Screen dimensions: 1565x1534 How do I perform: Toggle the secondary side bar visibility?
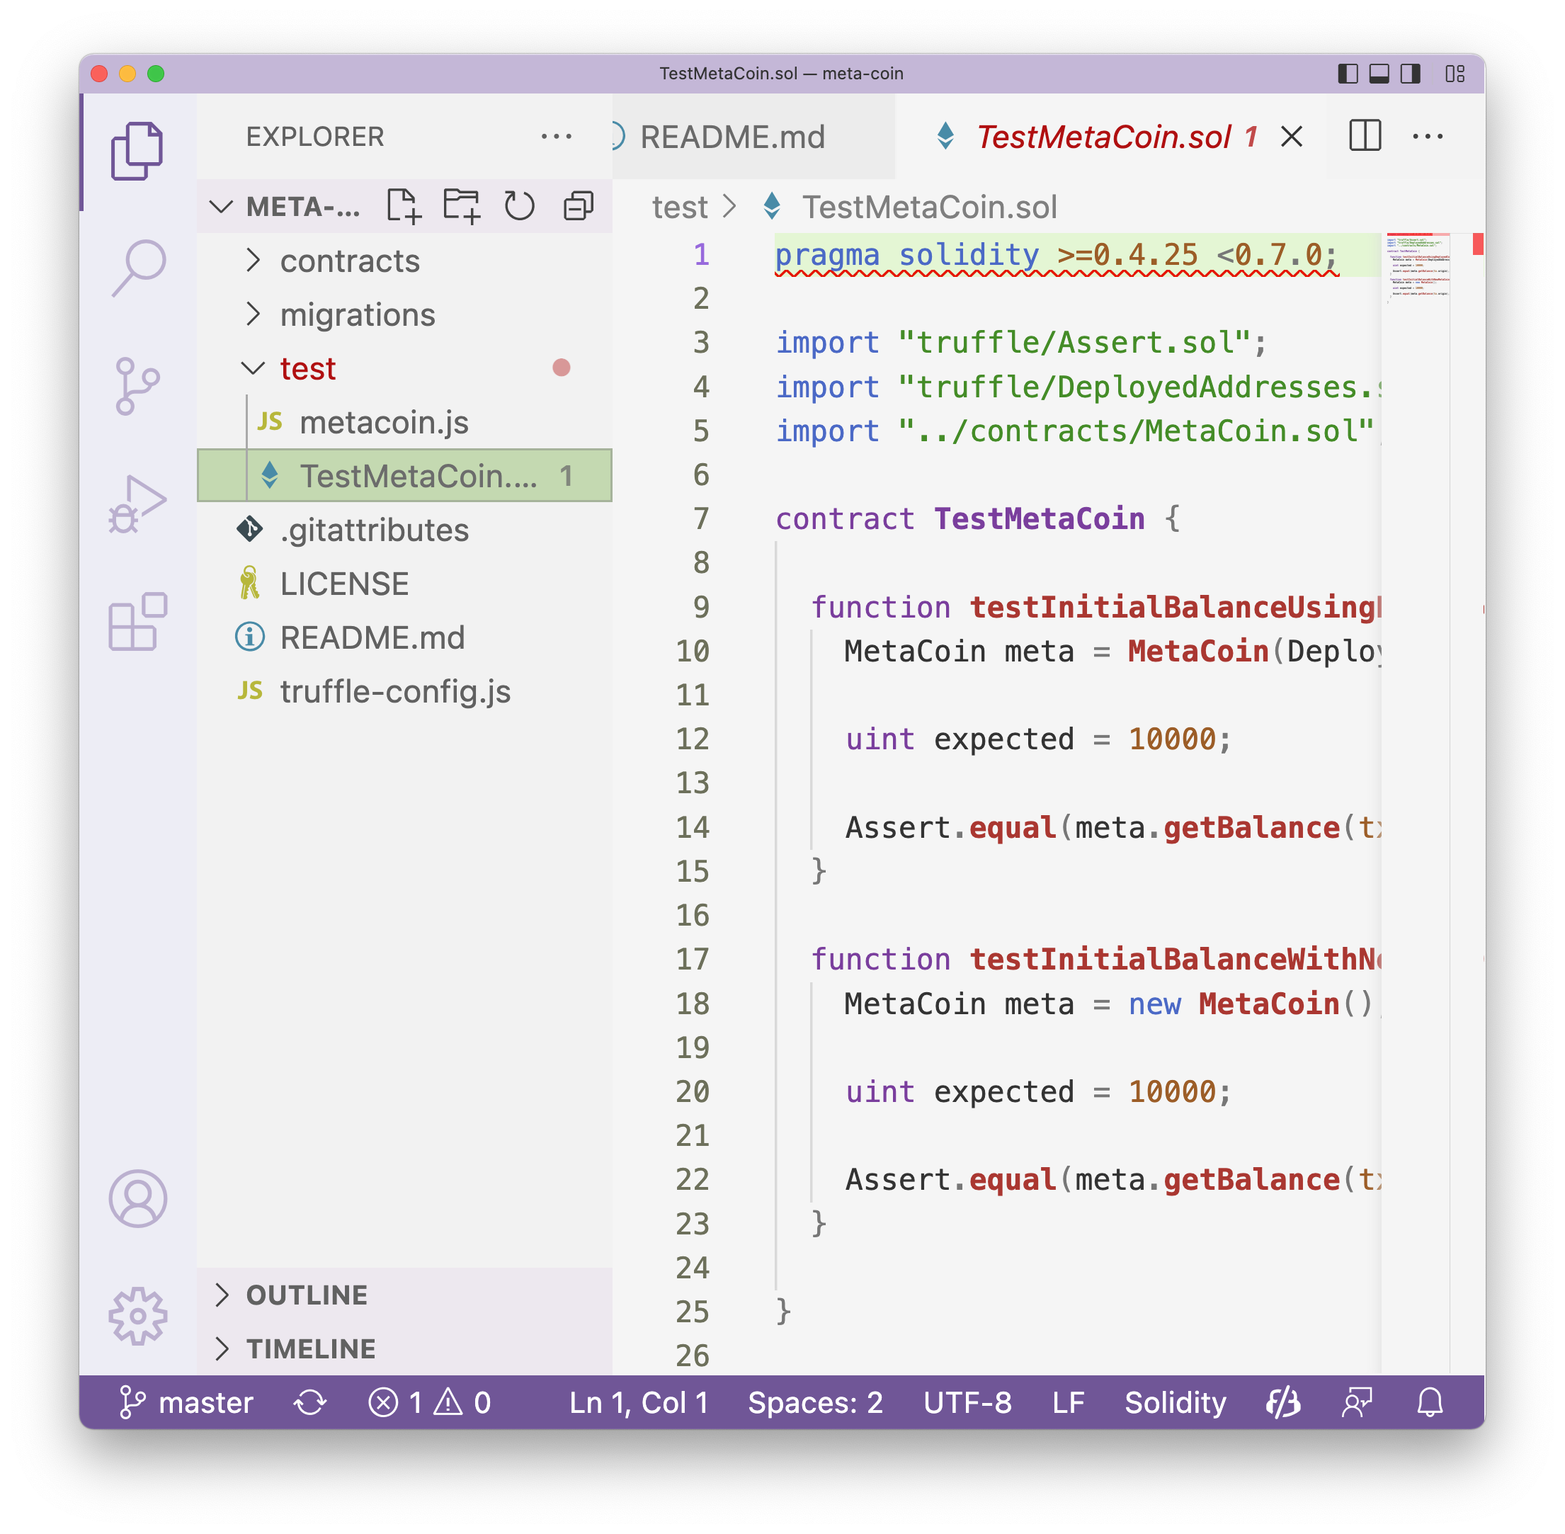point(1411,74)
